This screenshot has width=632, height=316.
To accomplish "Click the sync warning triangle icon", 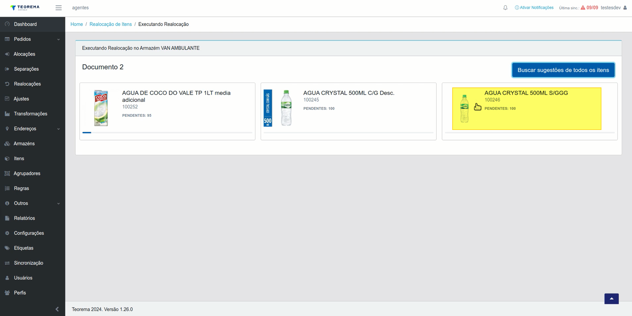I will 583,8.
